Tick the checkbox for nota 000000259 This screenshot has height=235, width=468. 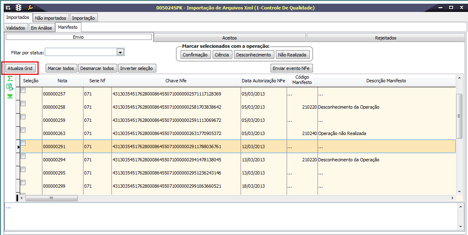[x=23, y=117]
